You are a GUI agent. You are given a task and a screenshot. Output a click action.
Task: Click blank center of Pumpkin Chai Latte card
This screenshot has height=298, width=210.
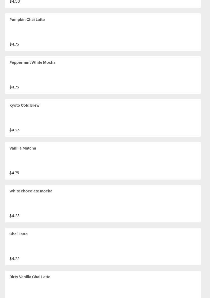tap(103, 32)
